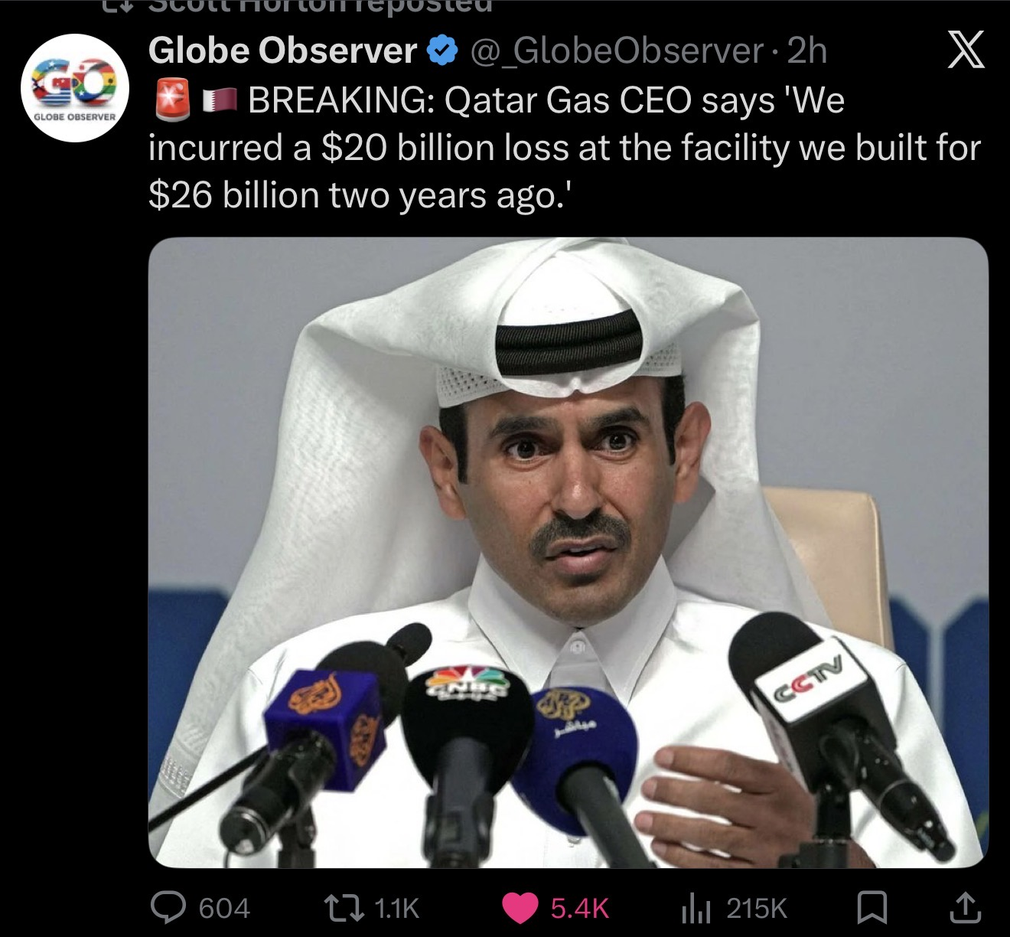The width and height of the screenshot is (1010, 937).
Task: Open the reply comments icon
Action: [x=168, y=908]
